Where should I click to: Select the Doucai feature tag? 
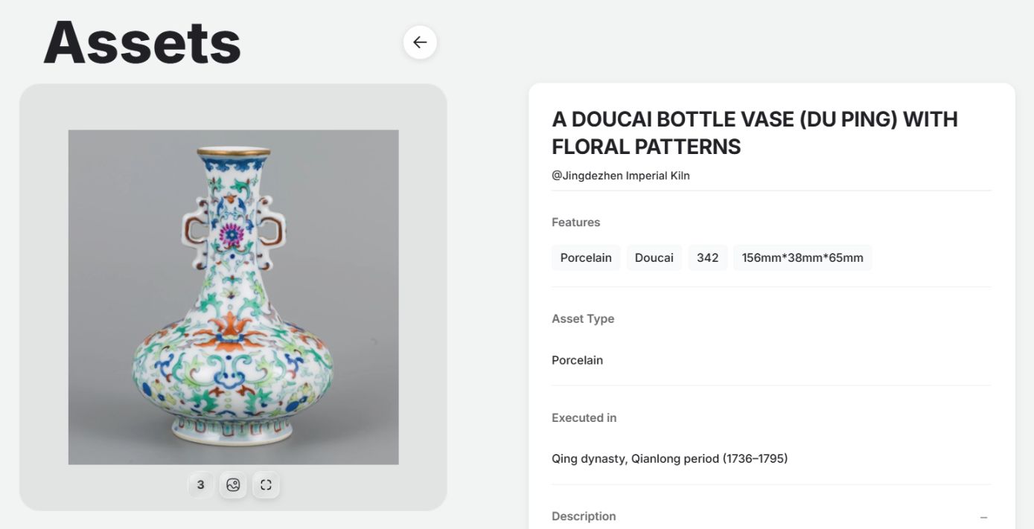click(x=654, y=257)
